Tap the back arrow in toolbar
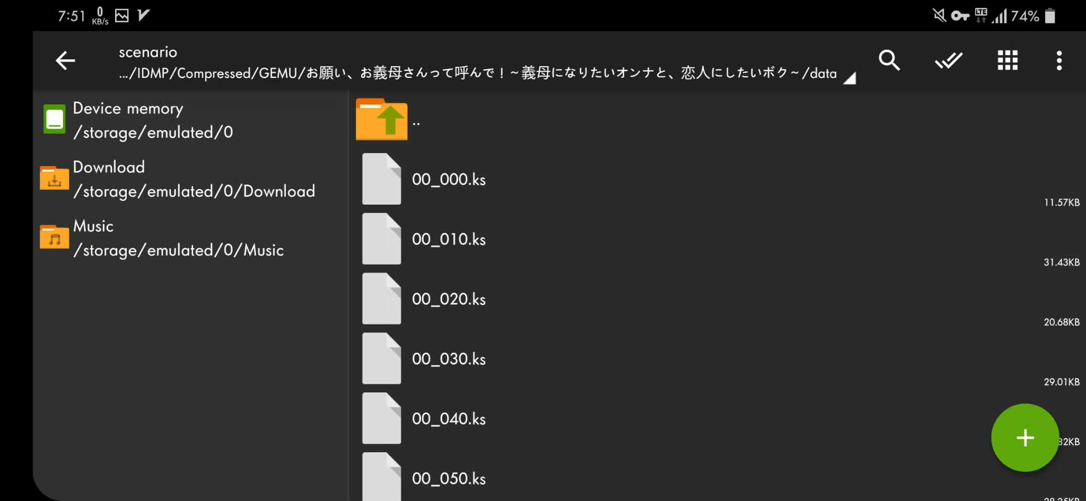The image size is (1086, 501). pyautogui.click(x=65, y=60)
